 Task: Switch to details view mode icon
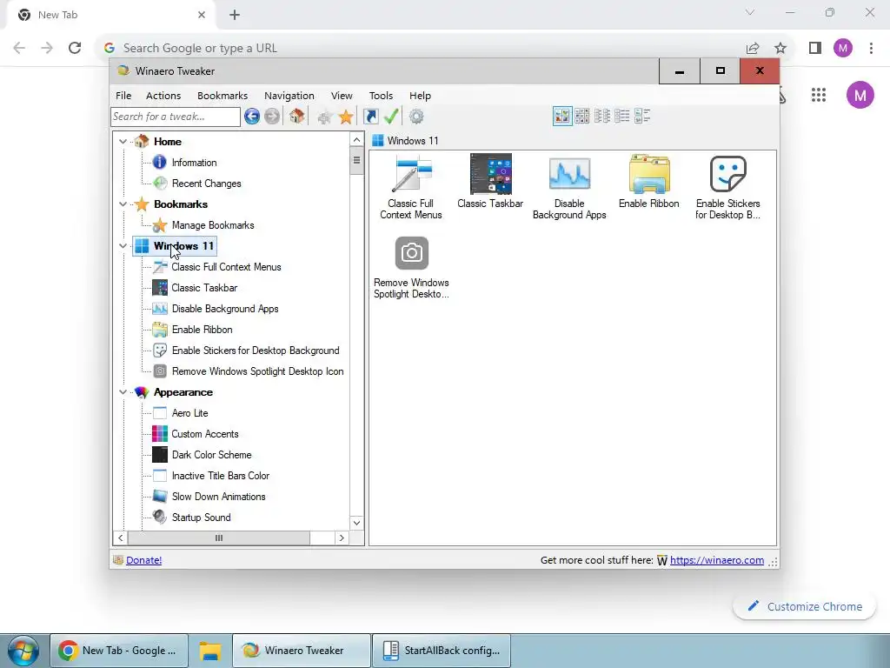642,117
